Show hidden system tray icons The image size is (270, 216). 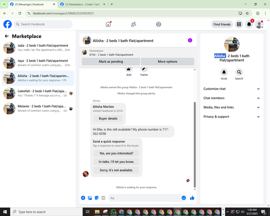click(x=227, y=212)
